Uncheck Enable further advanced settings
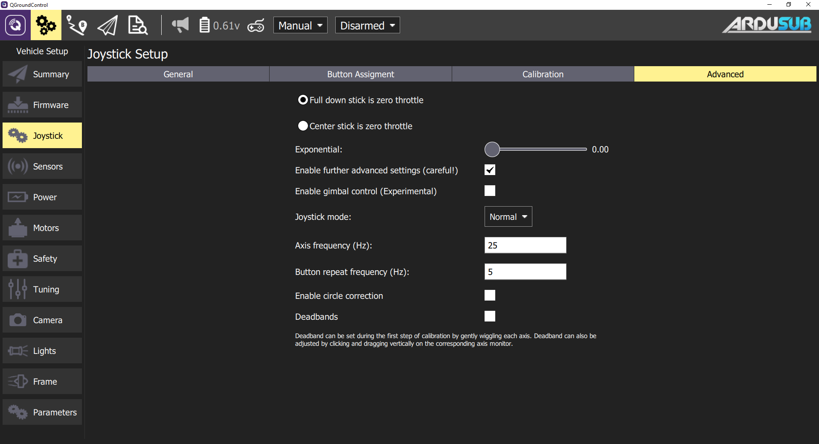The width and height of the screenshot is (819, 444). tap(490, 170)
